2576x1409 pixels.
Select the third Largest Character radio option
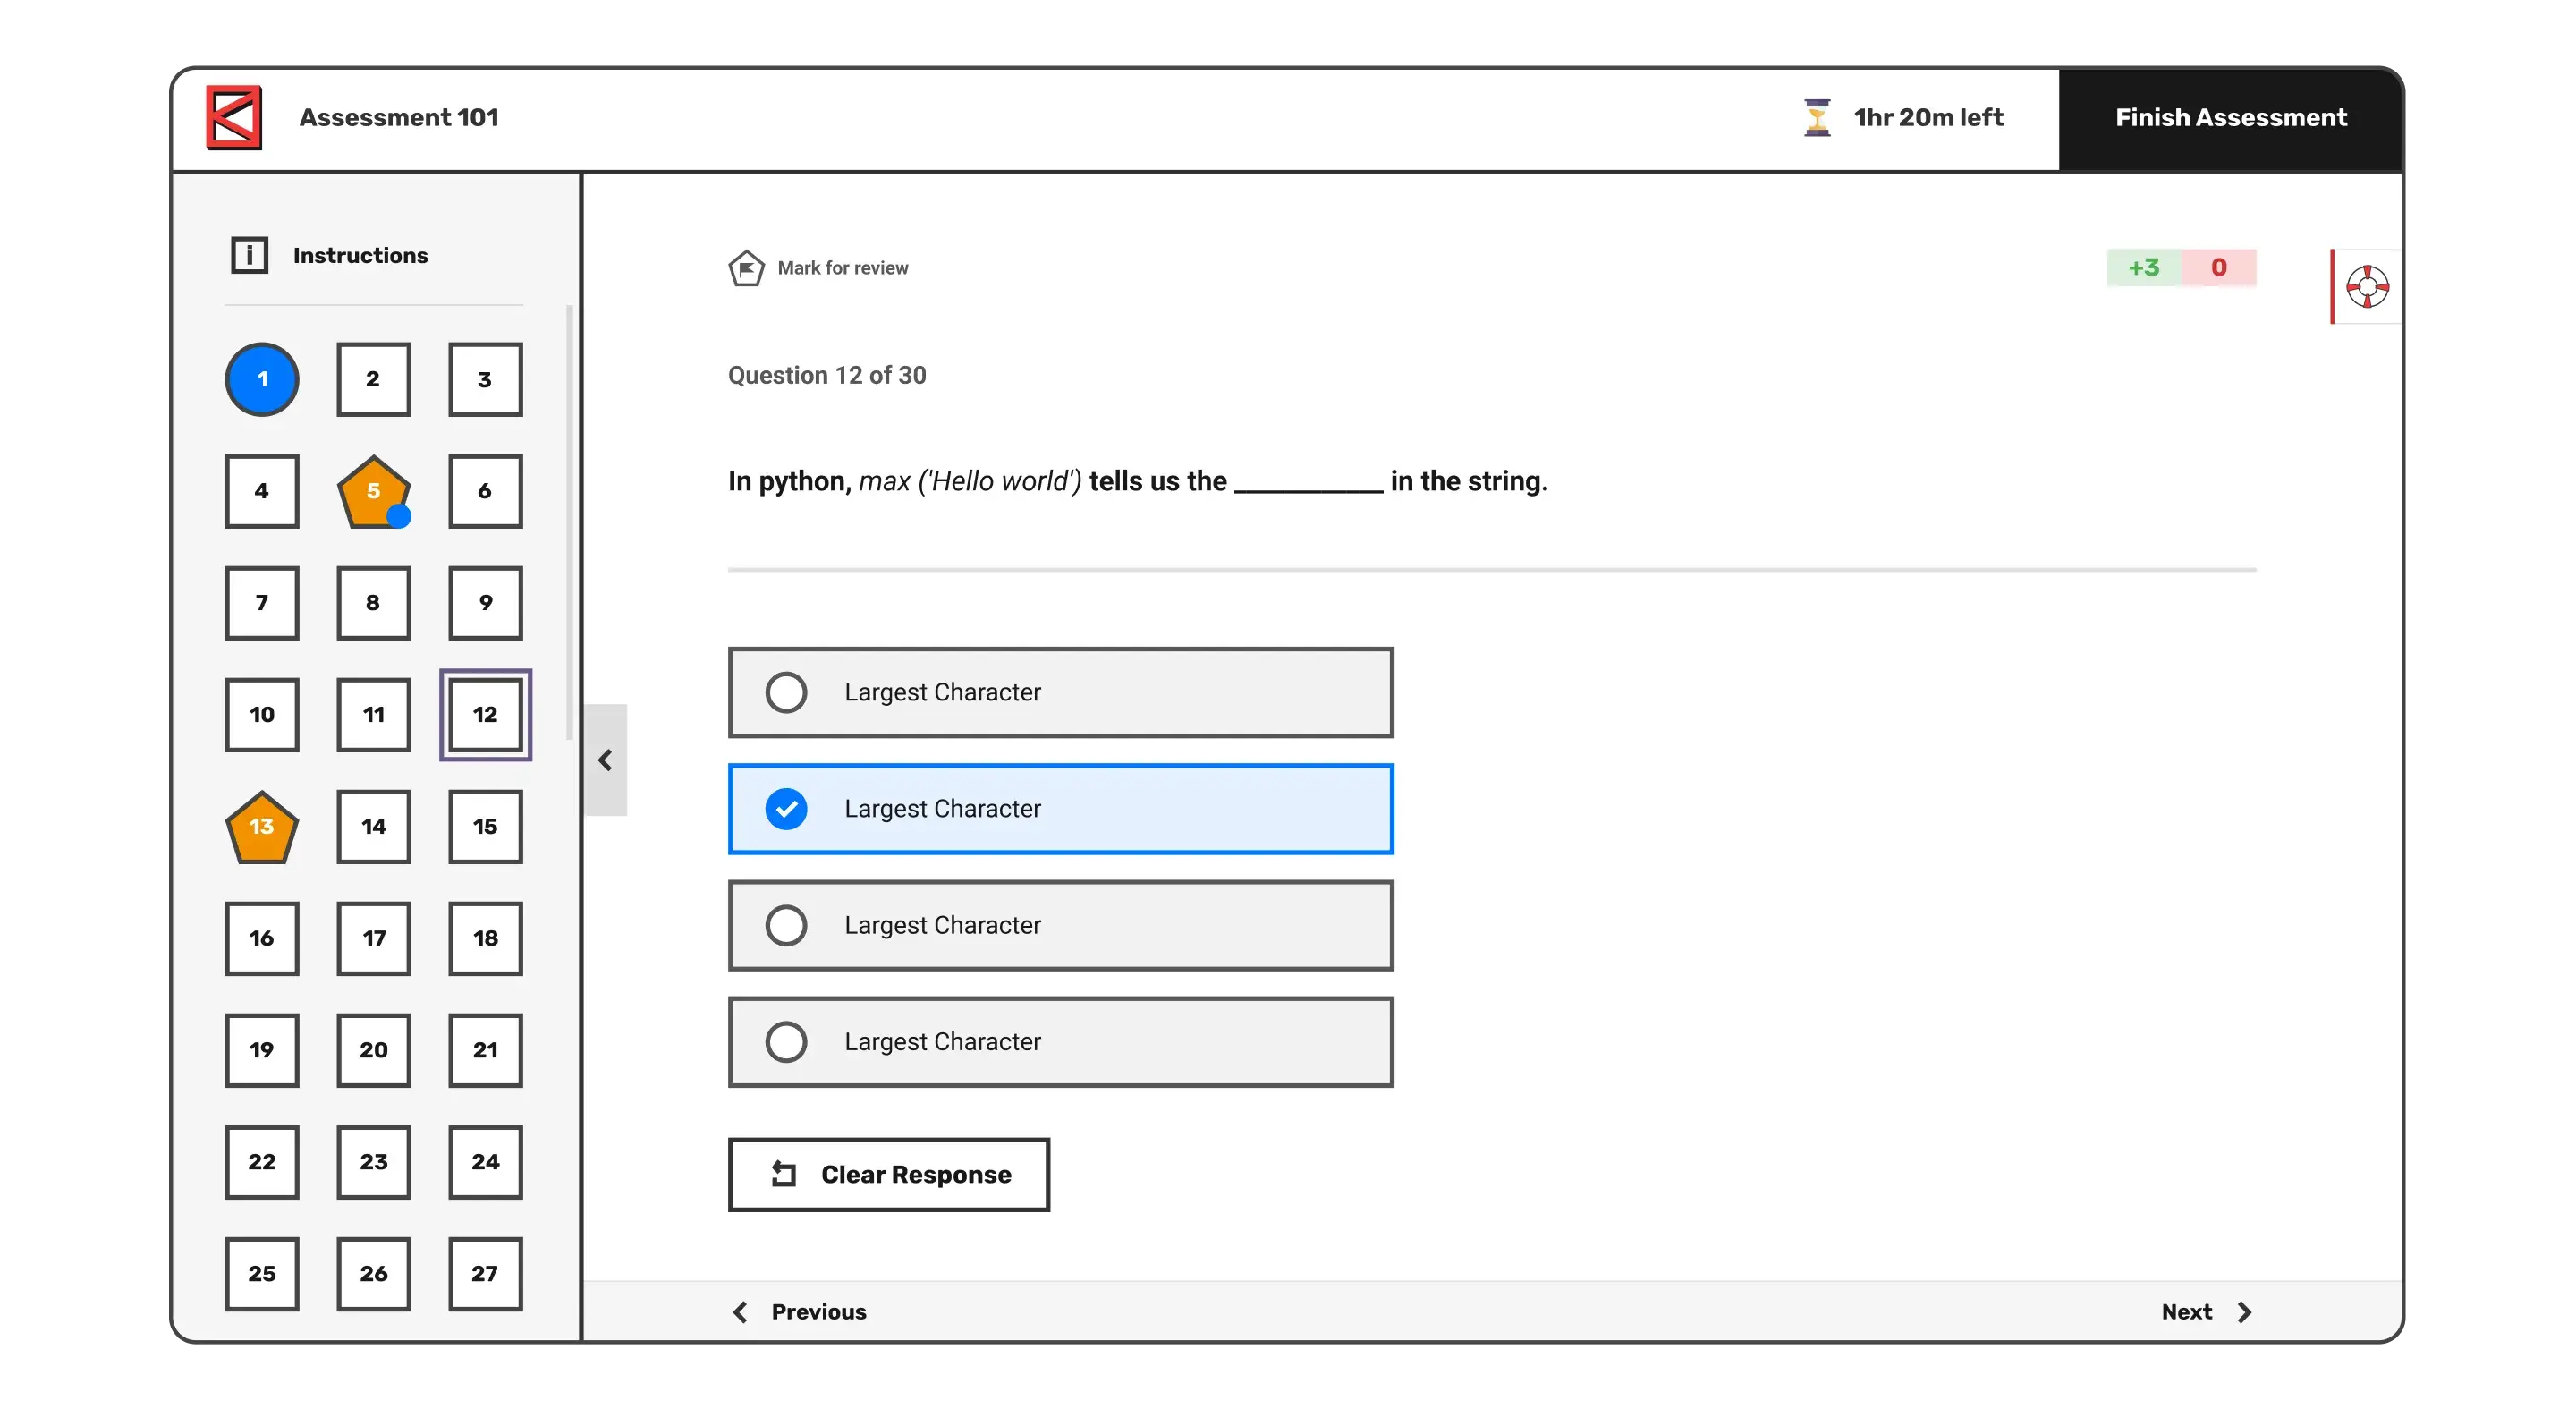click(786, 925)
